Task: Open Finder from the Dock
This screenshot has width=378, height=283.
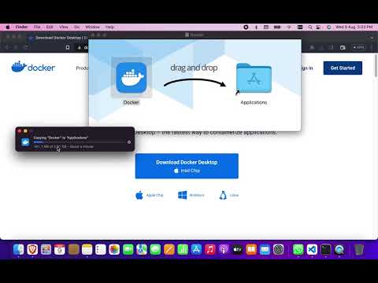Action: coord(19,249)
